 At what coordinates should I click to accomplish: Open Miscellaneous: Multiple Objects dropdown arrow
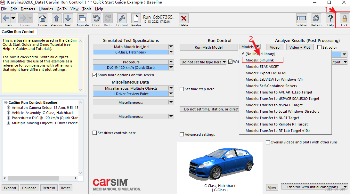[171, 88]
